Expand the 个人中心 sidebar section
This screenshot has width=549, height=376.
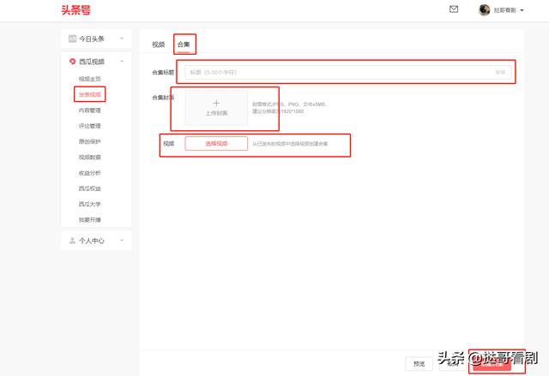tap(122, 241)
